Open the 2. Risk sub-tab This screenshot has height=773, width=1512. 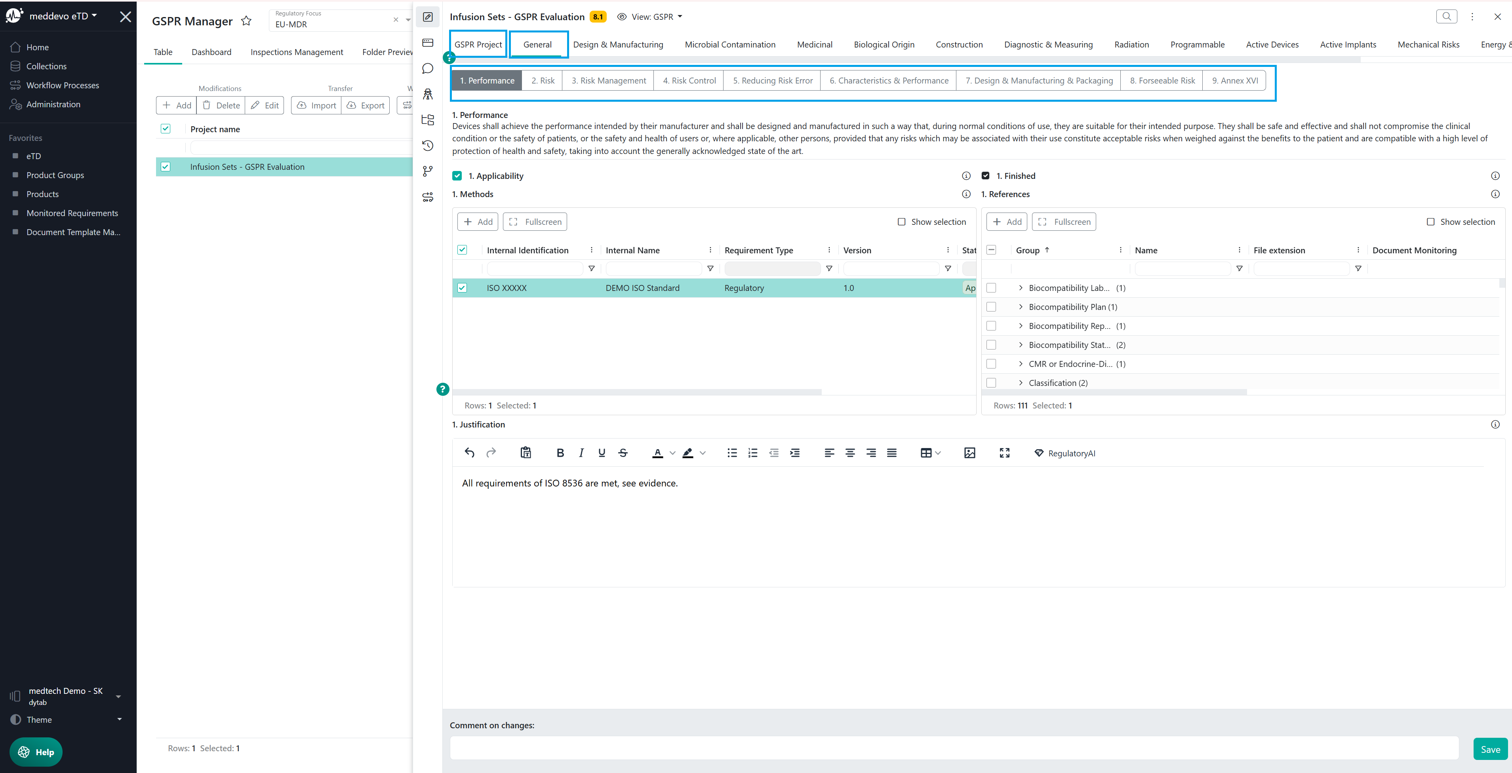(x=543, y=80)
